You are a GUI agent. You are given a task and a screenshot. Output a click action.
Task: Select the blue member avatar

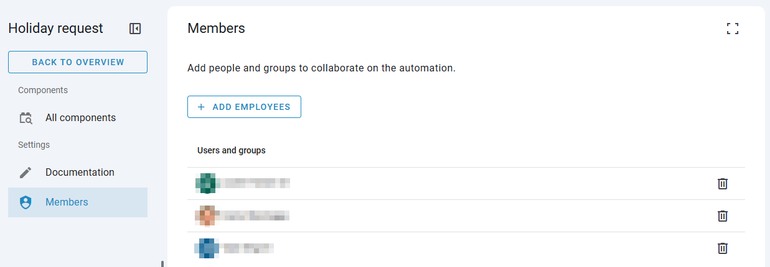pos(205,248)
